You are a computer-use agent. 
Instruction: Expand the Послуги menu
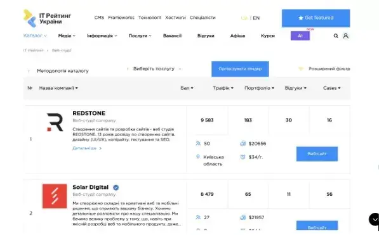[140, 35]
